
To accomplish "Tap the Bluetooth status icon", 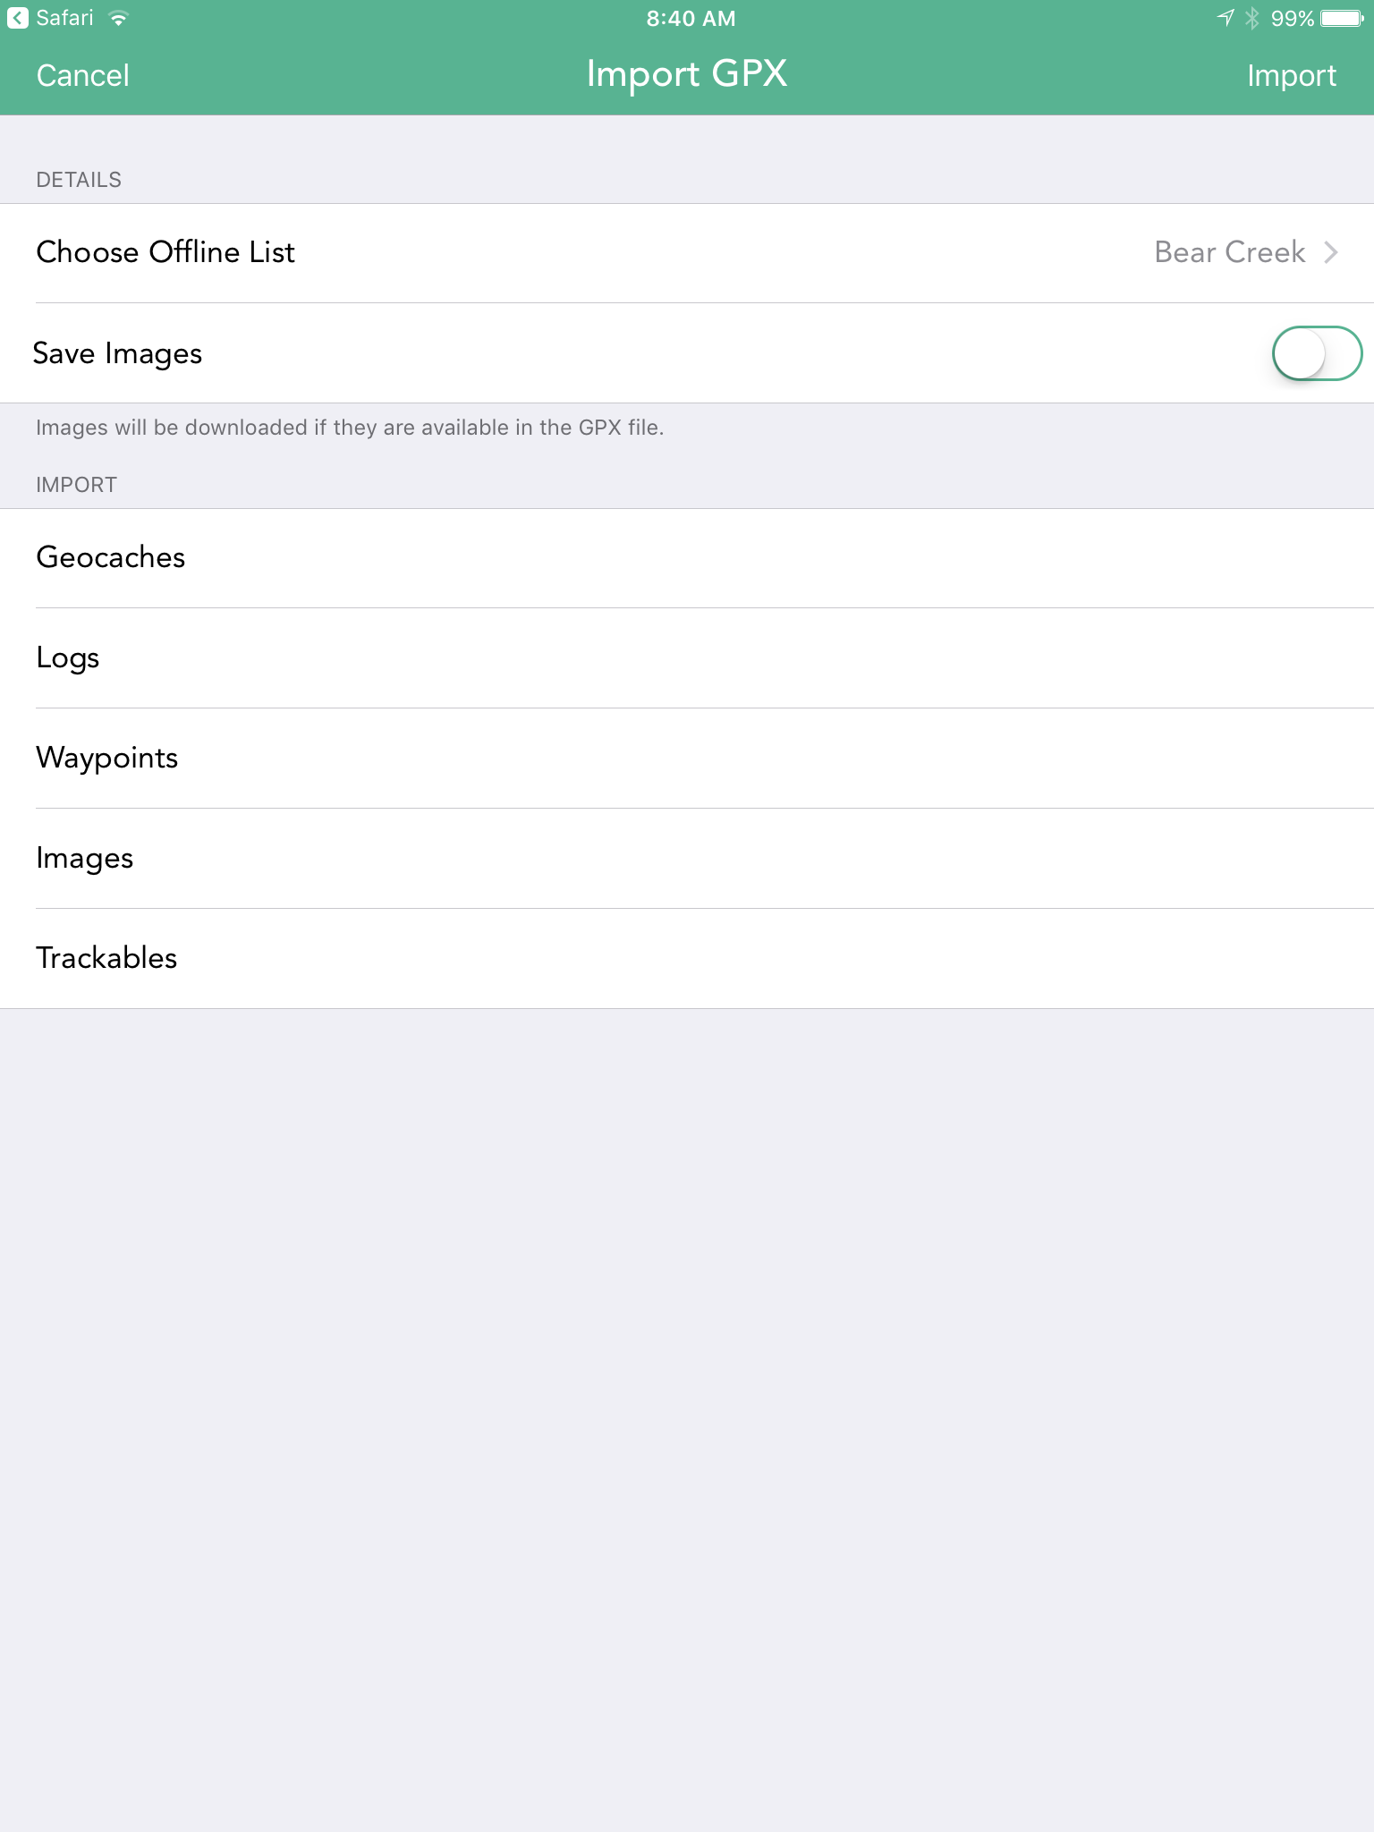I will (x=1252, y=18).
